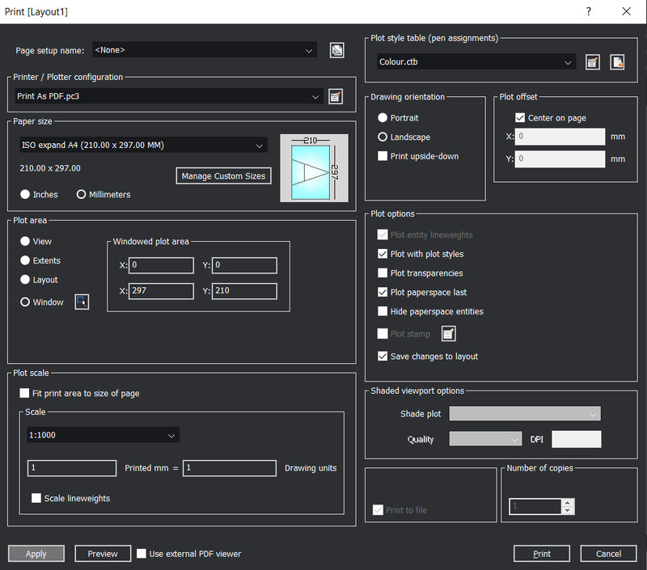647x570 pixels.
Task: Click the help question mark icon
Action: 588,11
